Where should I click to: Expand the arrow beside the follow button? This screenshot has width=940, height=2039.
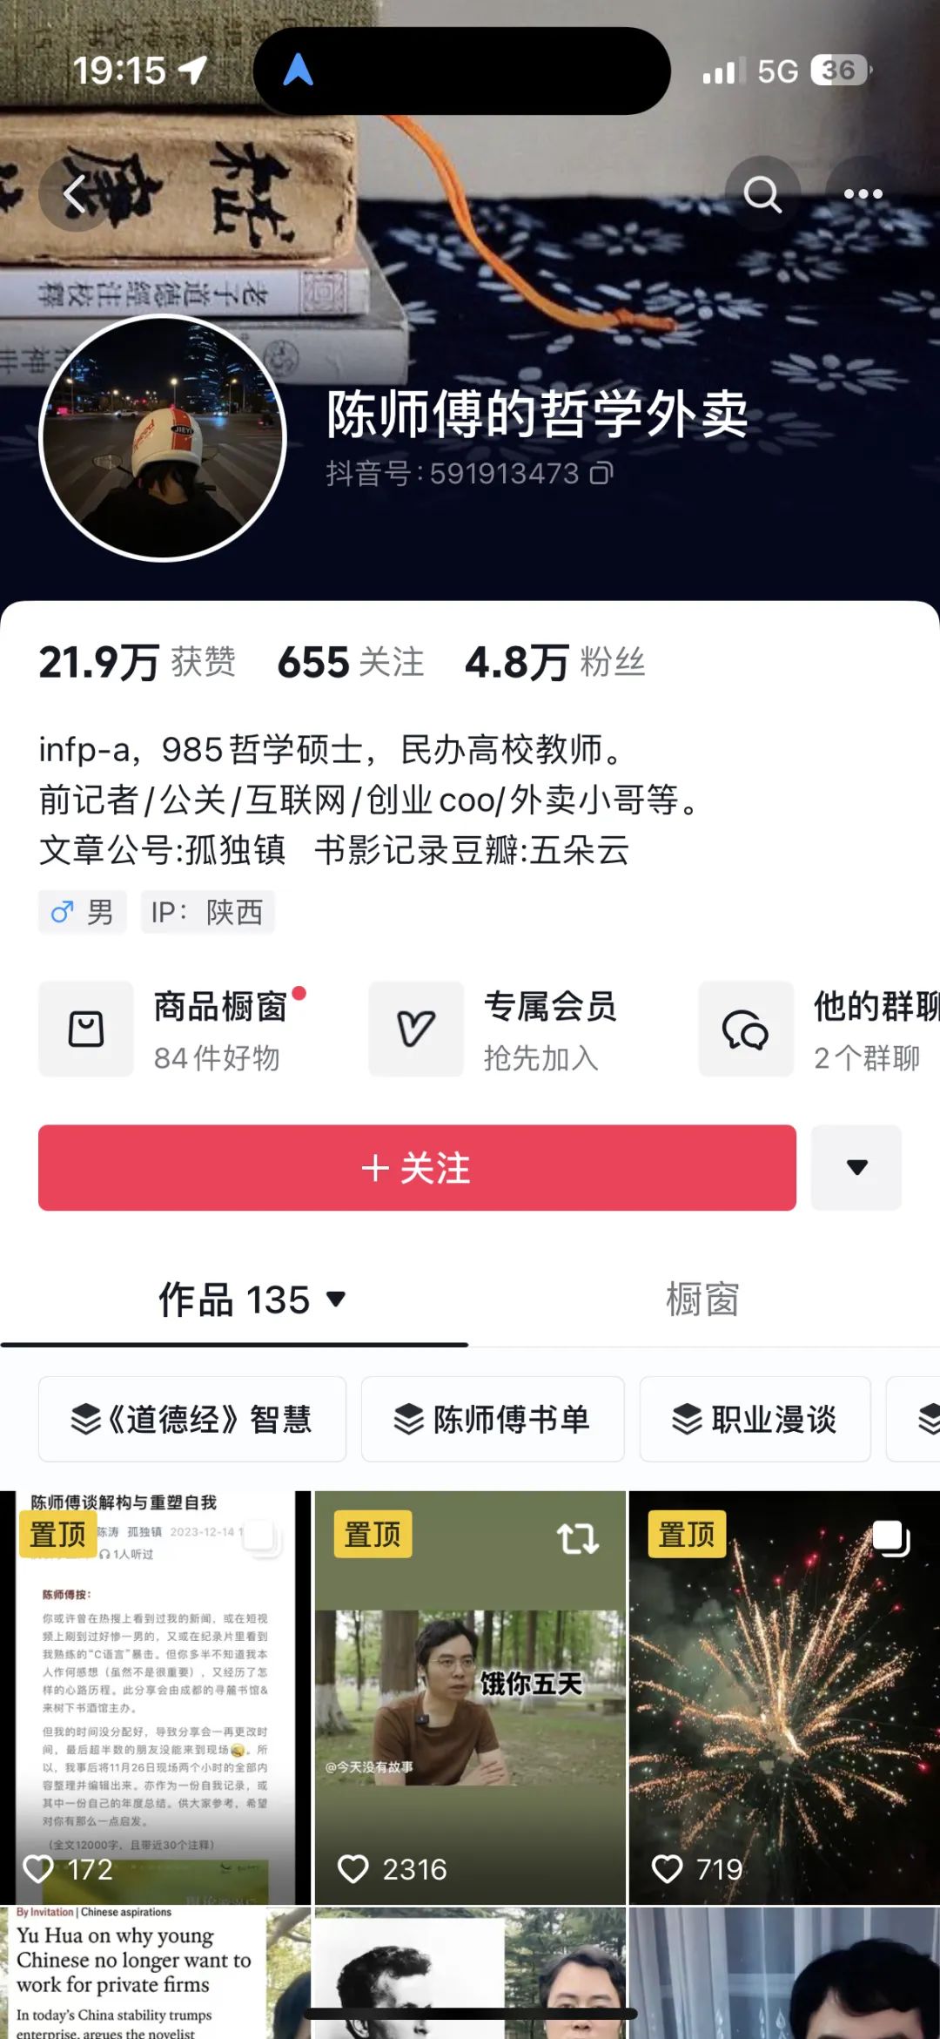click(x=856, y=1167)
